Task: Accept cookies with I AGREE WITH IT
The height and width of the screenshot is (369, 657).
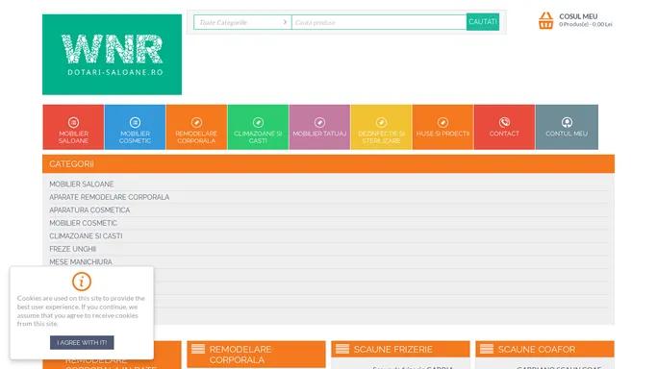Action: click(x=82, y=342)
